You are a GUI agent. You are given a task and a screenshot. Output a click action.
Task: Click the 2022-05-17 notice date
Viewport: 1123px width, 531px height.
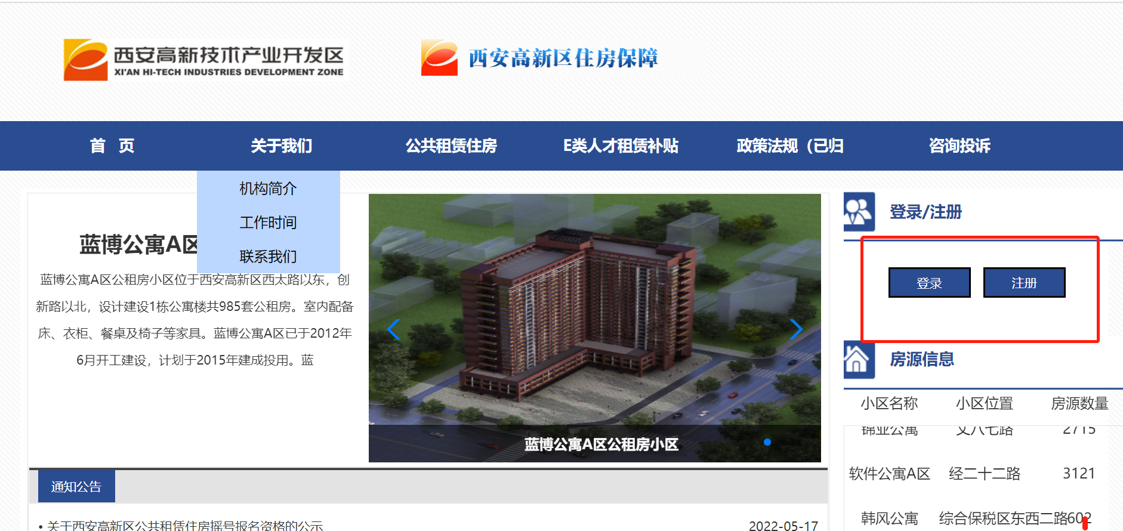coord(783,526)
